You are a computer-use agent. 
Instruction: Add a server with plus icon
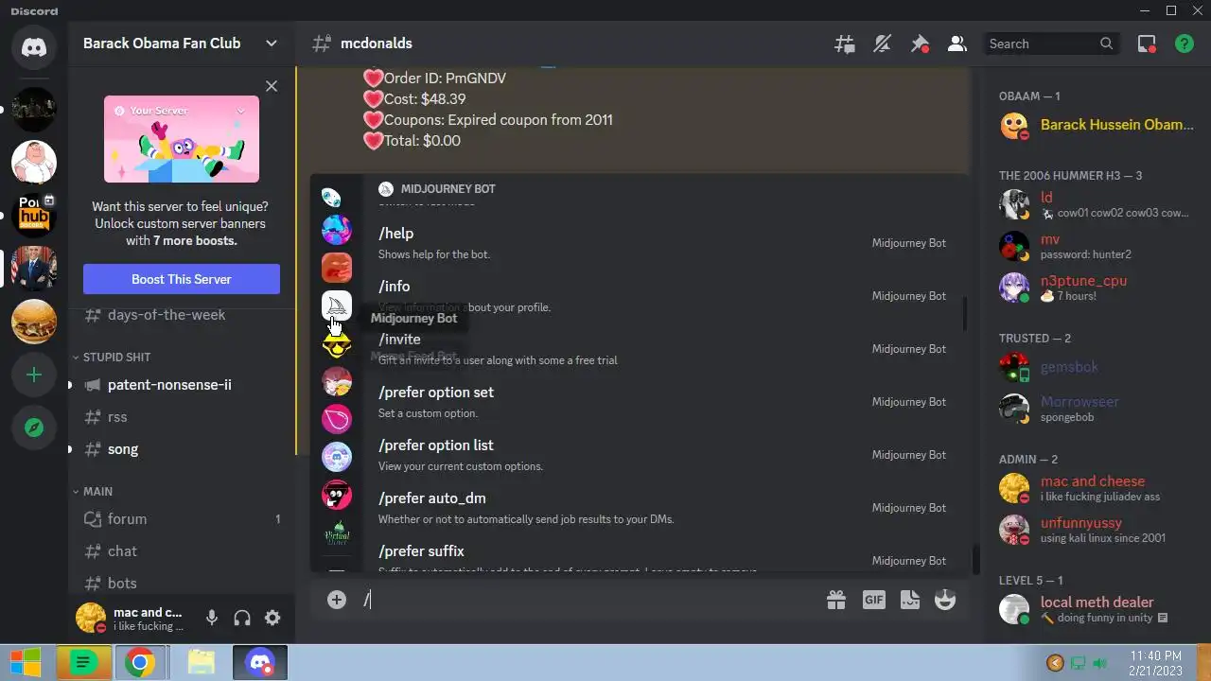(x=34, y=375)
